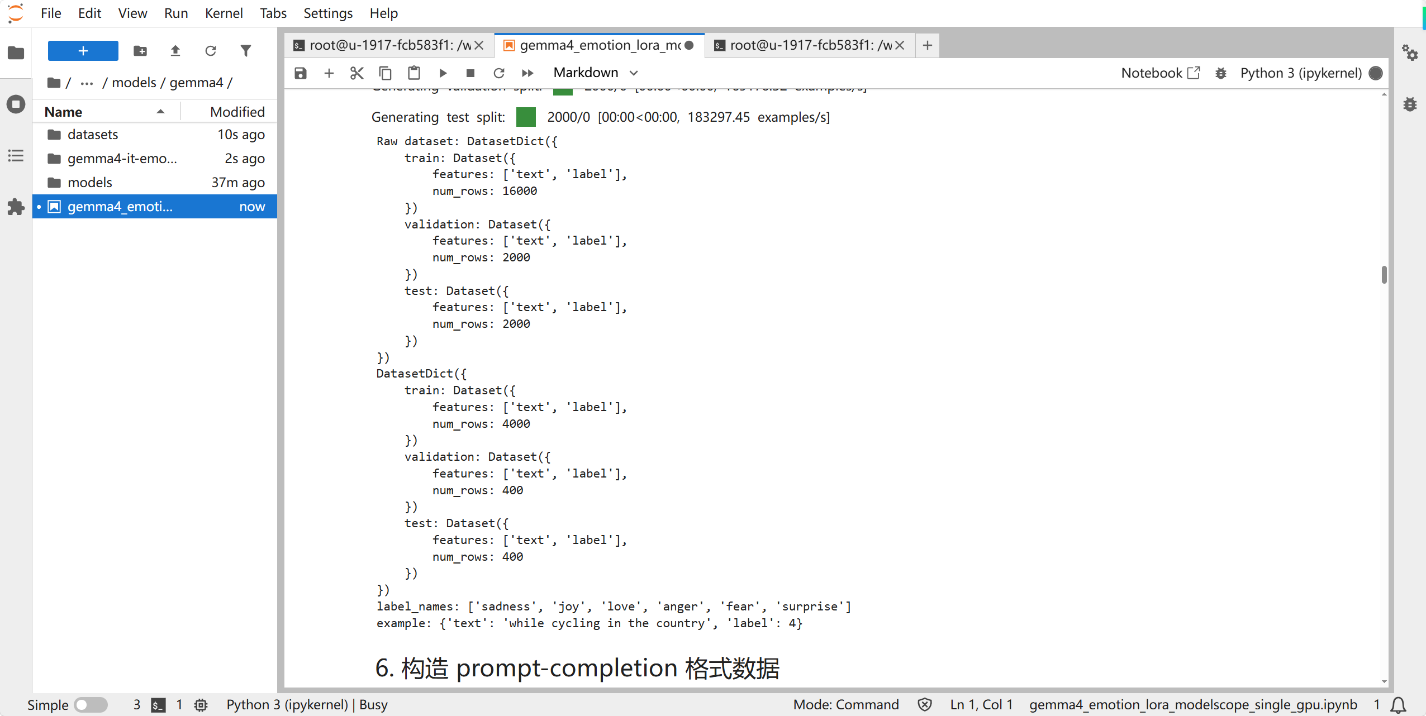Open the models folder in file list
The image size is (1426, 716).
point(155,183)
